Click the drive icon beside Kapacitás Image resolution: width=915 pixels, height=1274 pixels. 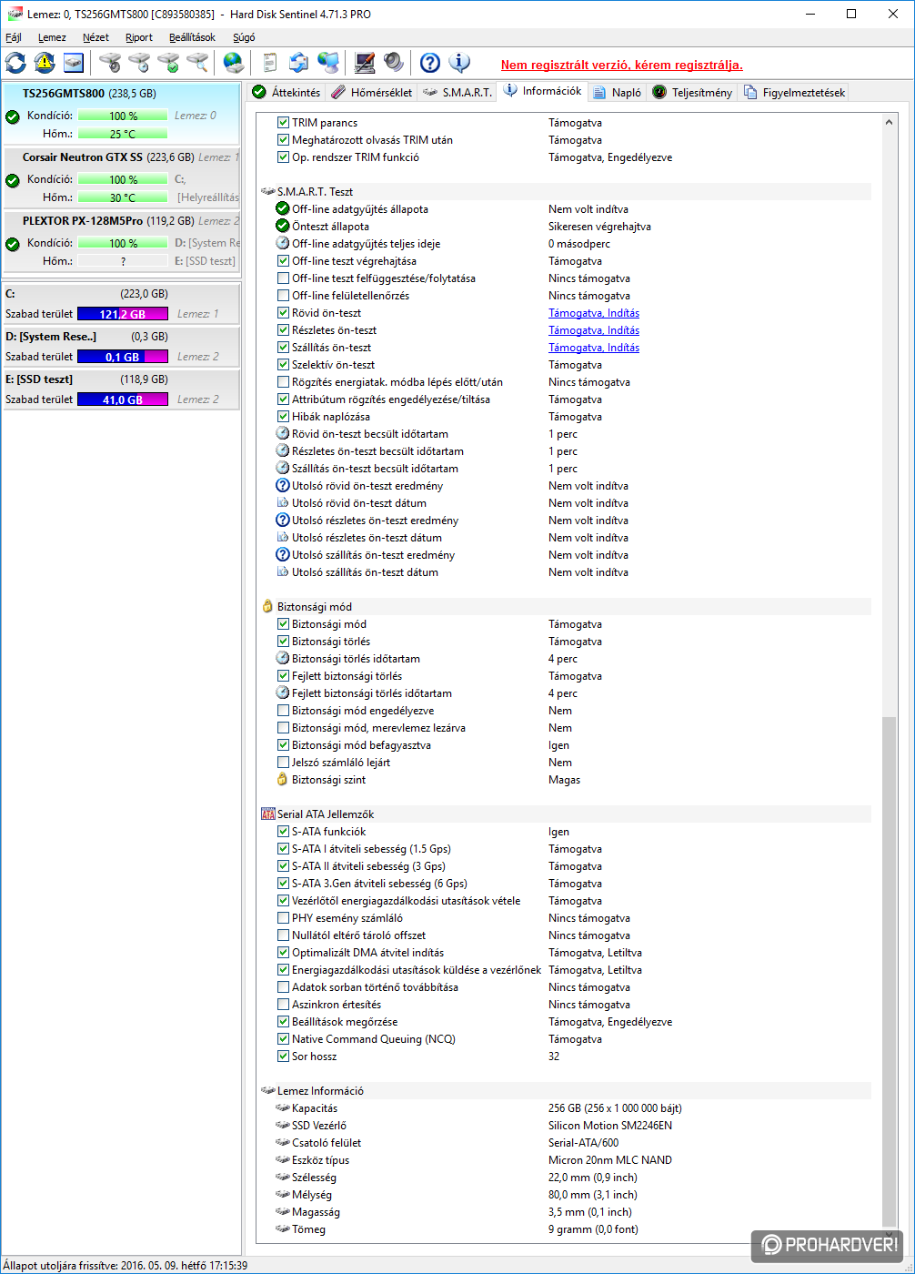click(283, 1108)
